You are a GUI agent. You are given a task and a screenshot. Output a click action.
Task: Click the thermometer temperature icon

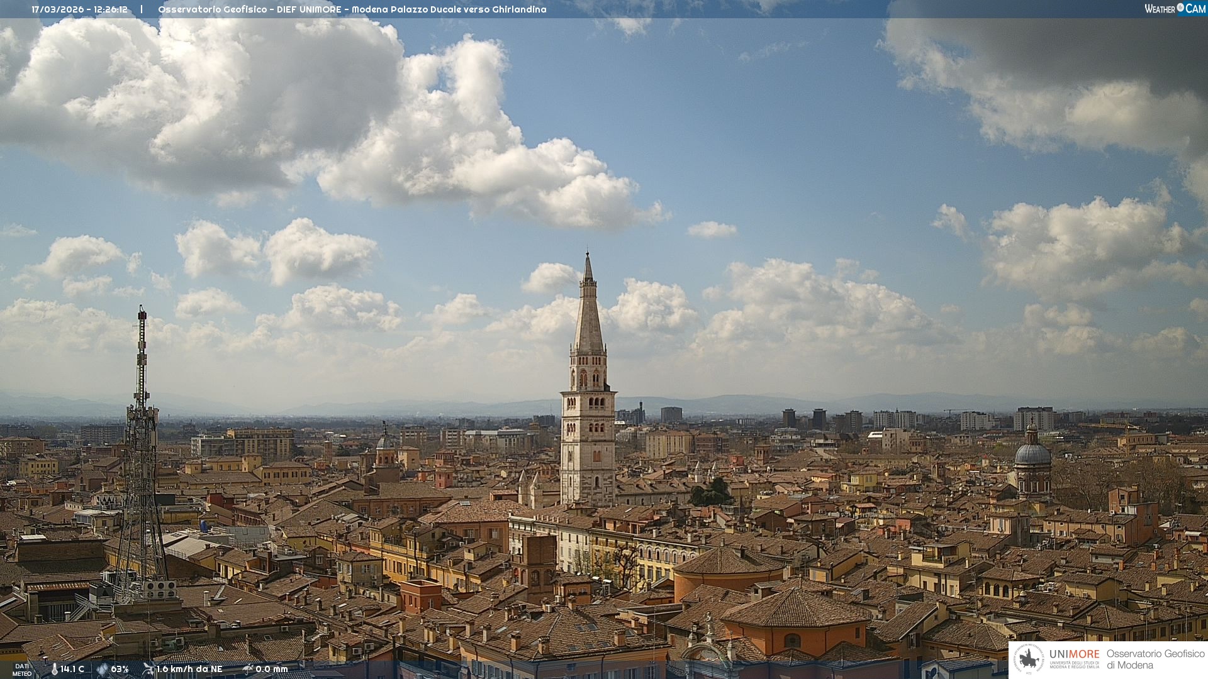(54, 669)
